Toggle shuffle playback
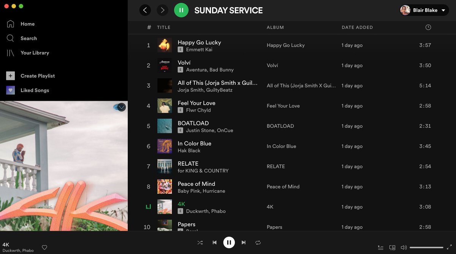The image size is (456, 254). (x=200, y=243)
